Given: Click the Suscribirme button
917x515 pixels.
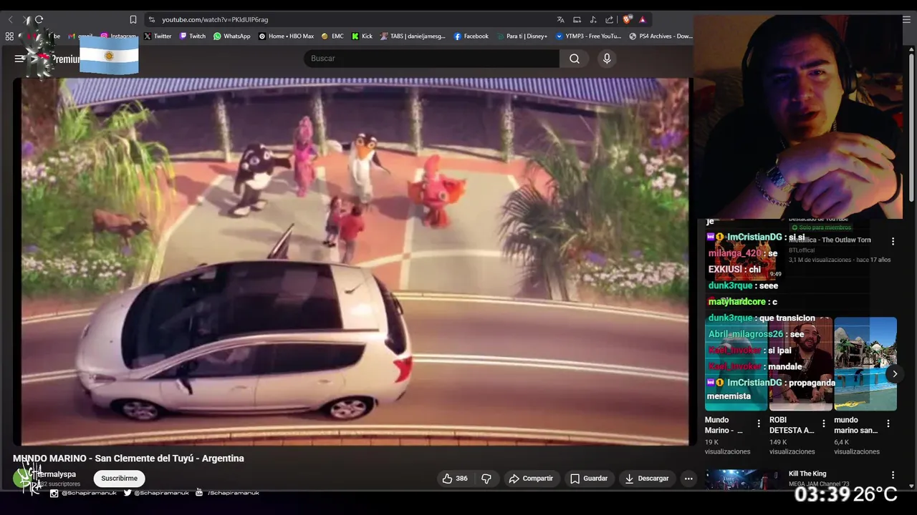Looking at the screenshot, I should [x=119, y=479].
